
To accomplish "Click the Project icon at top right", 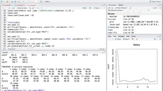I will (x=150, y=2).
